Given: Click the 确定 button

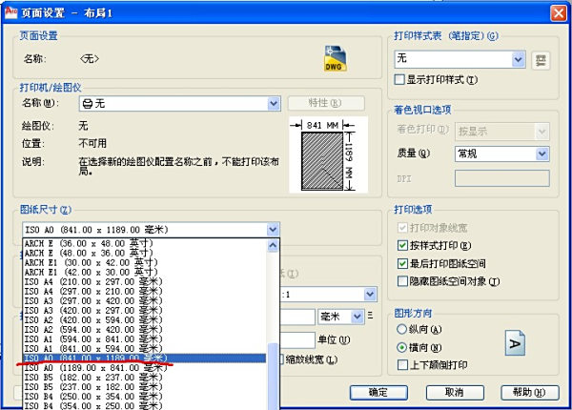Looking at the screenshot, I should 378,393.
